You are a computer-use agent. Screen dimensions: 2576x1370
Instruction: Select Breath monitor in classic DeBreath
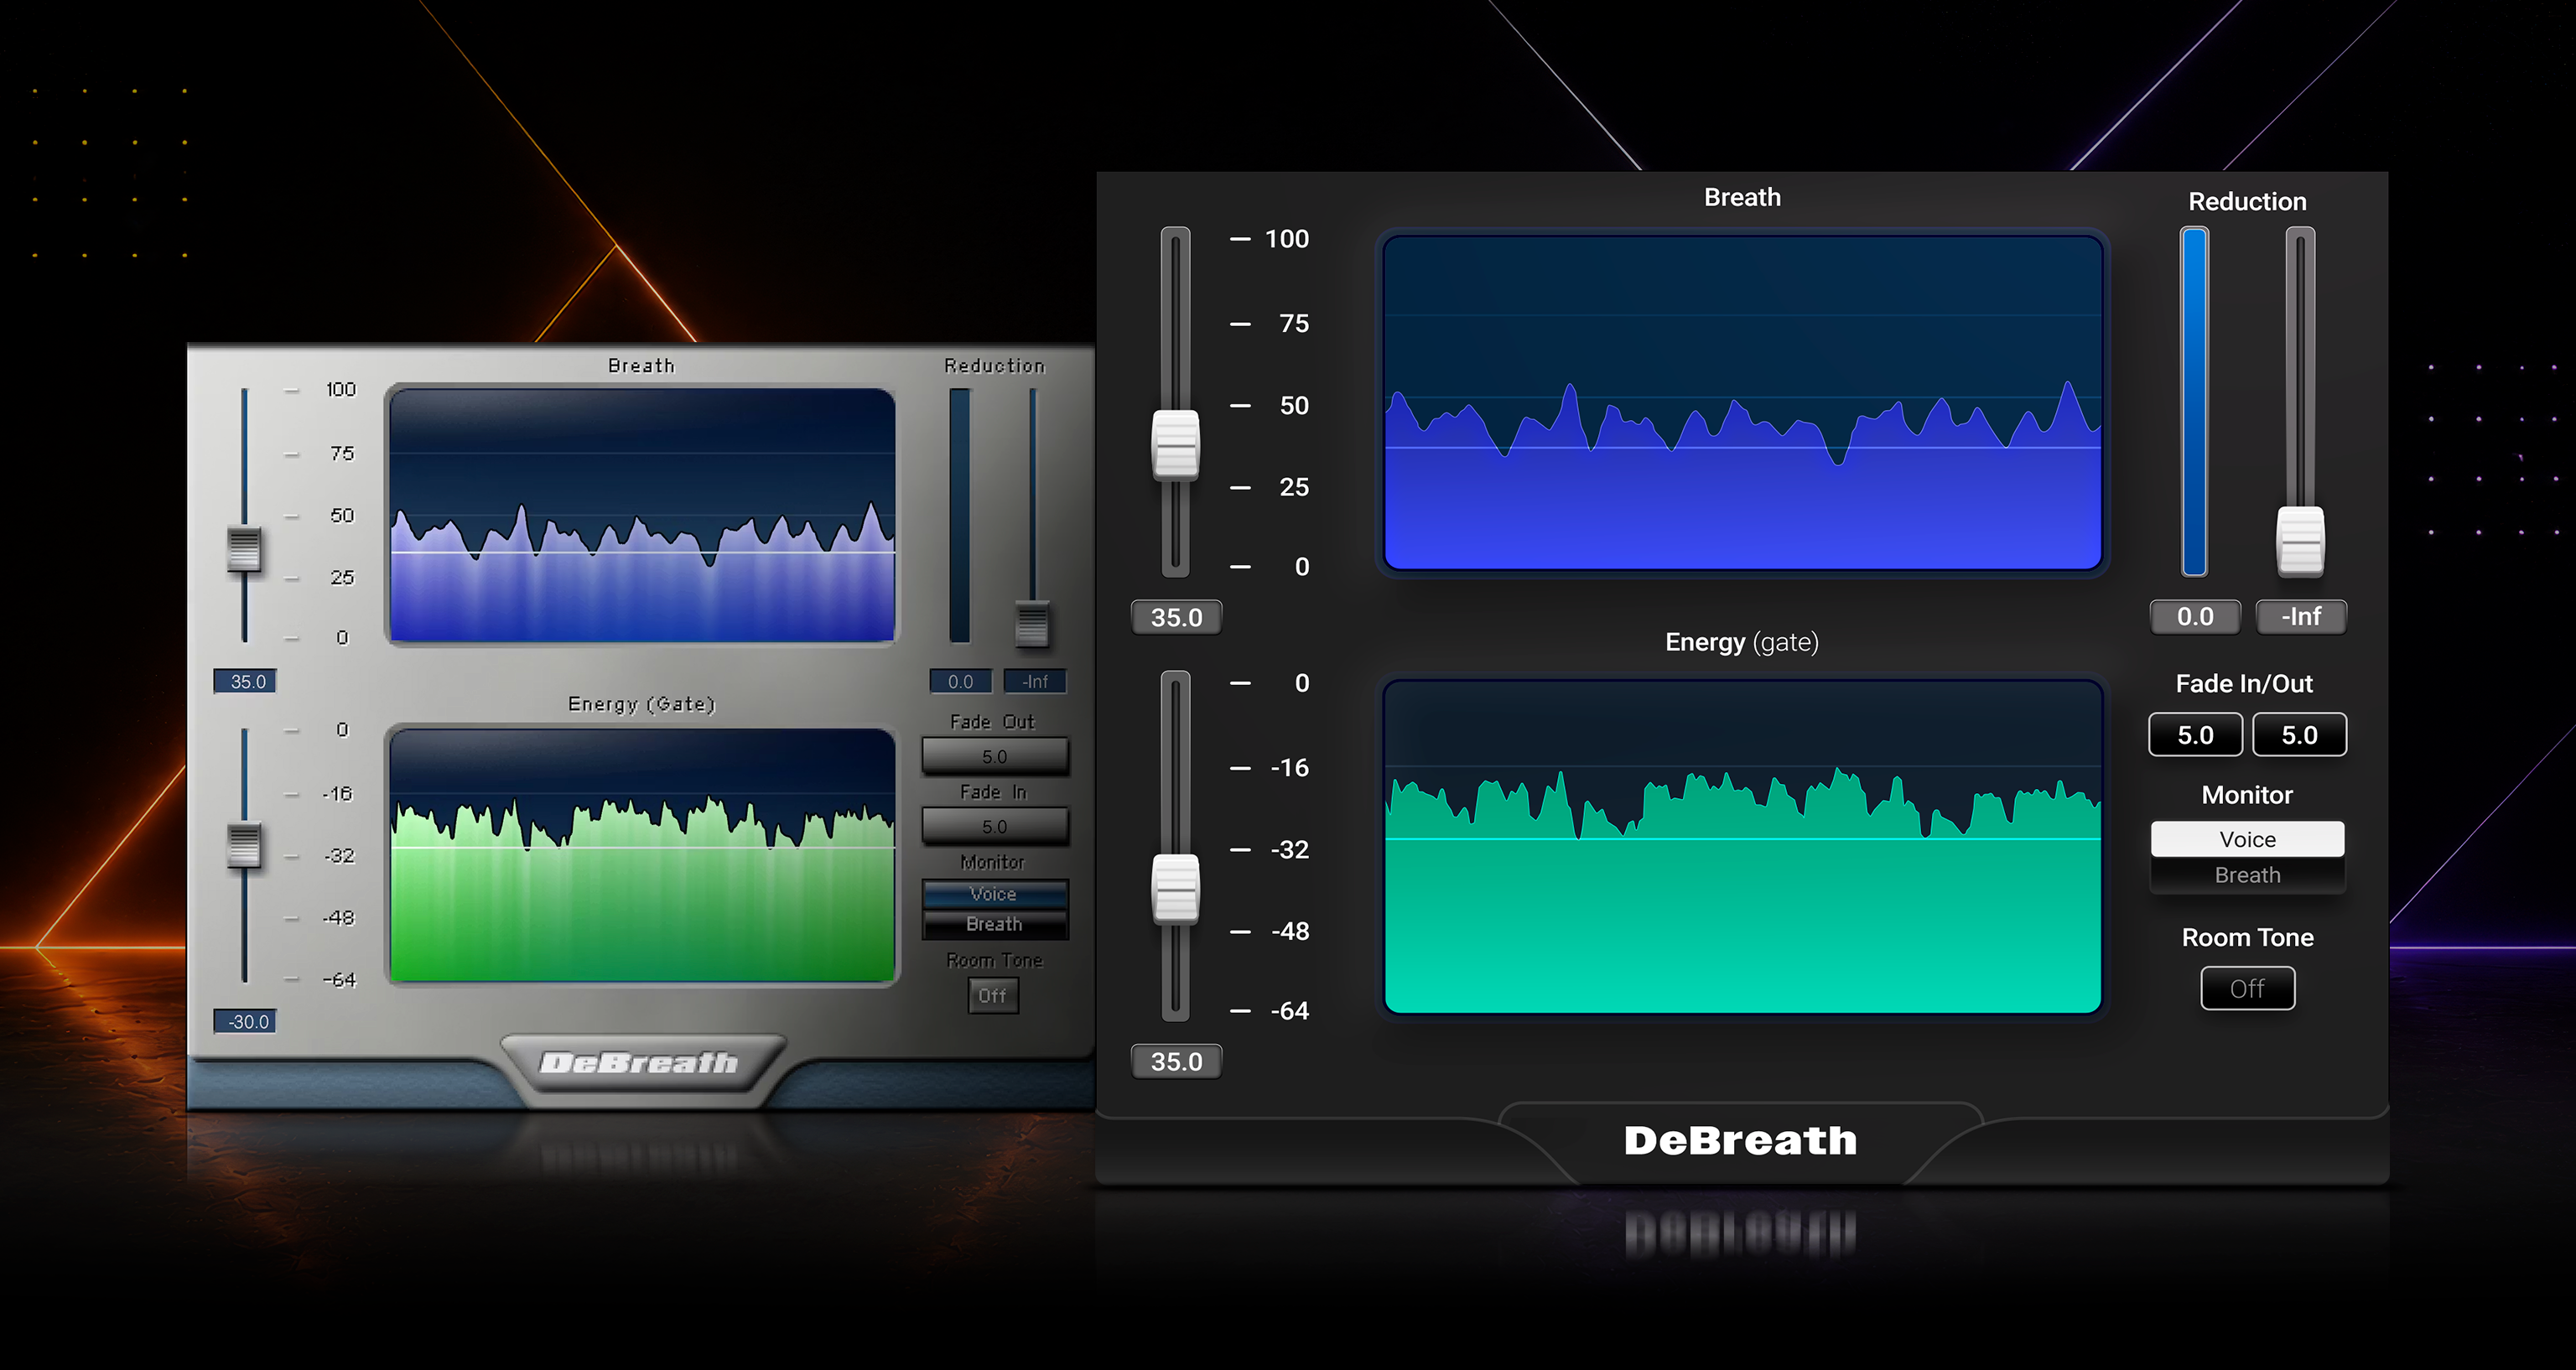coord(994,924)
